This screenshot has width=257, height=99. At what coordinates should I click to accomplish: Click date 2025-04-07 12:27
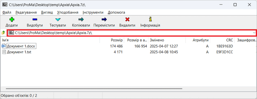[x=164, y=46]
